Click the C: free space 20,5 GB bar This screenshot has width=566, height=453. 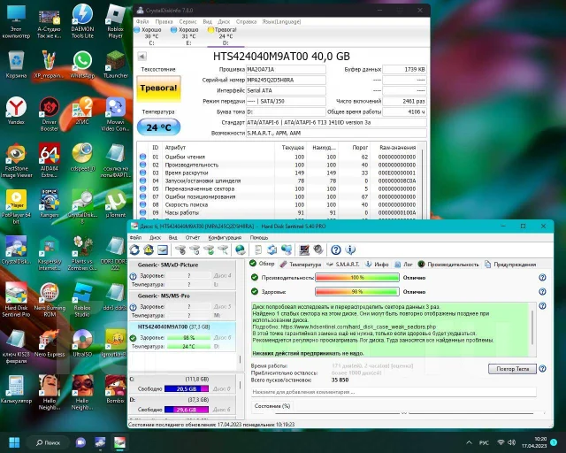tap(187, 388)
